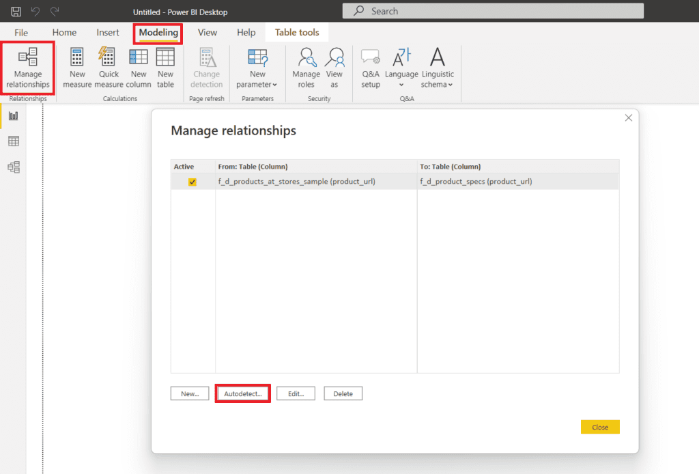
Task: Open New parameter dropdown
Action: (257, 68)
